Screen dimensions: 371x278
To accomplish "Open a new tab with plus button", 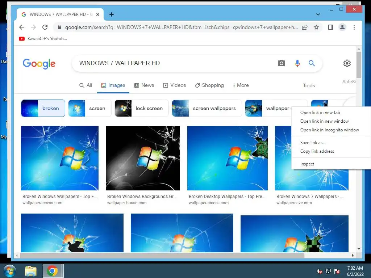I will click(x=112, y=14).
